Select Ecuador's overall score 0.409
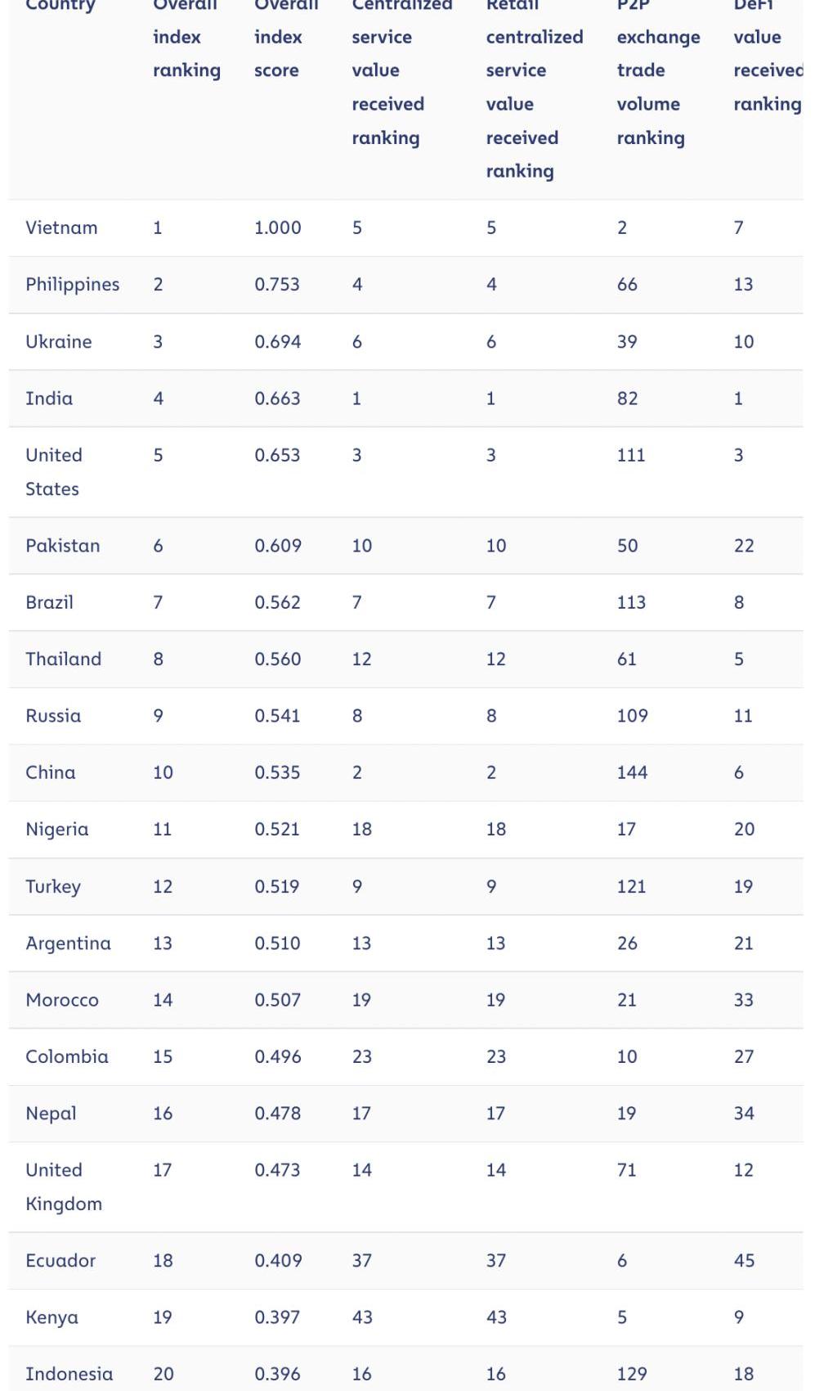 (x=277, y=1261)
